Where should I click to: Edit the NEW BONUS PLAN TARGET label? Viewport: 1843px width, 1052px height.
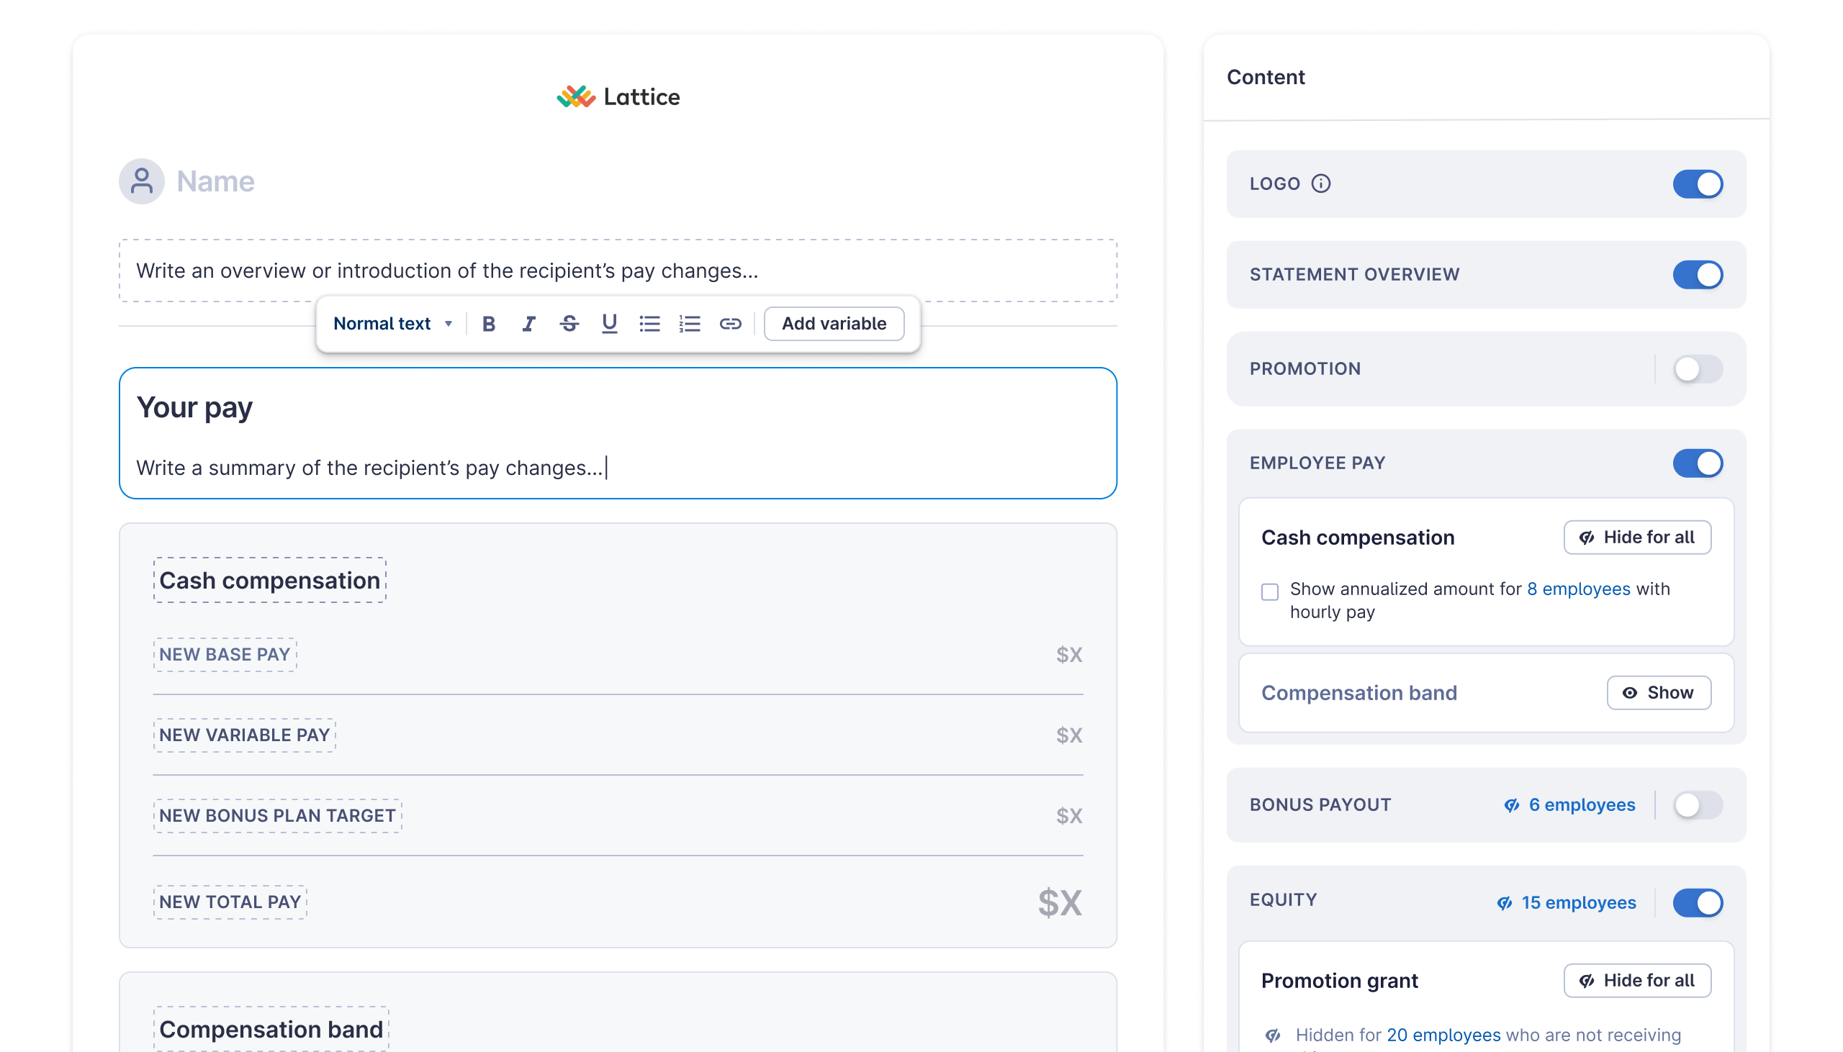pos(278,816)
